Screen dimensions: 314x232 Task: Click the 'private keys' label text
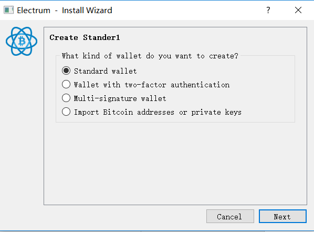point(216,112)
